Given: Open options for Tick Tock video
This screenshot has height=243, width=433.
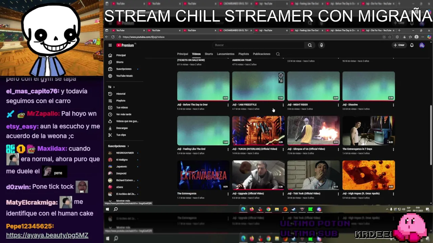Looking at the screenshot, I should tap(338, 194).
